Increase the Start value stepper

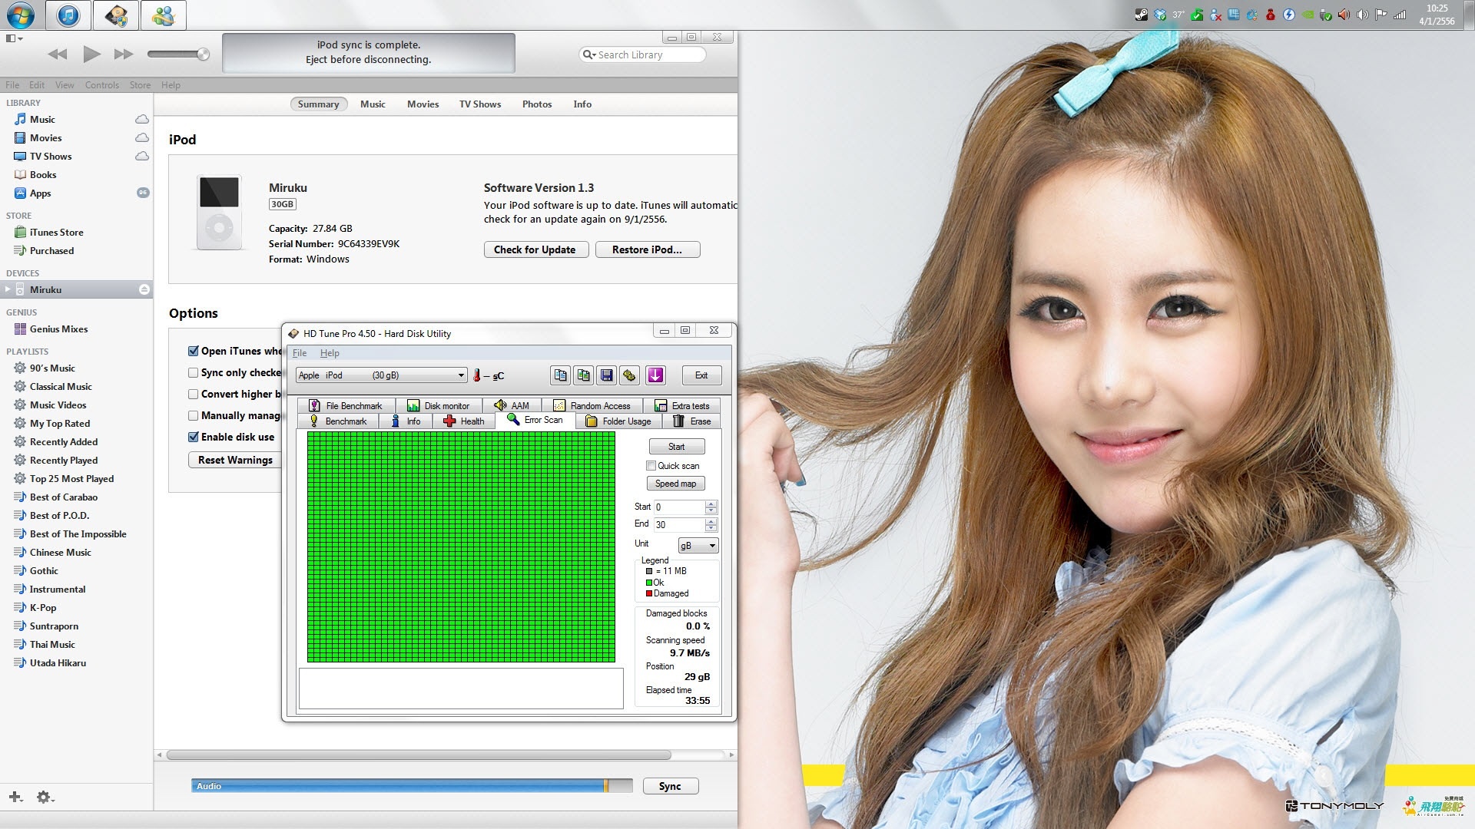711,504
